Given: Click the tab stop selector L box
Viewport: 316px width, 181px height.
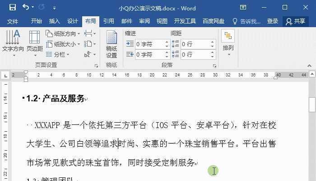Looking at the screenshot, I should click(5, 76).
